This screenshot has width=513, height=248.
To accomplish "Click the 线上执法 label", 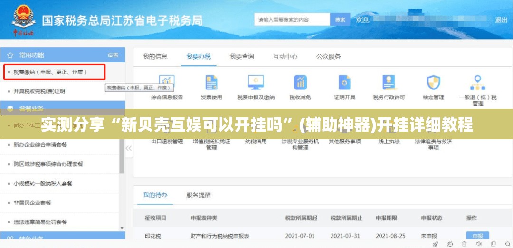I will (x=389, y=142).
